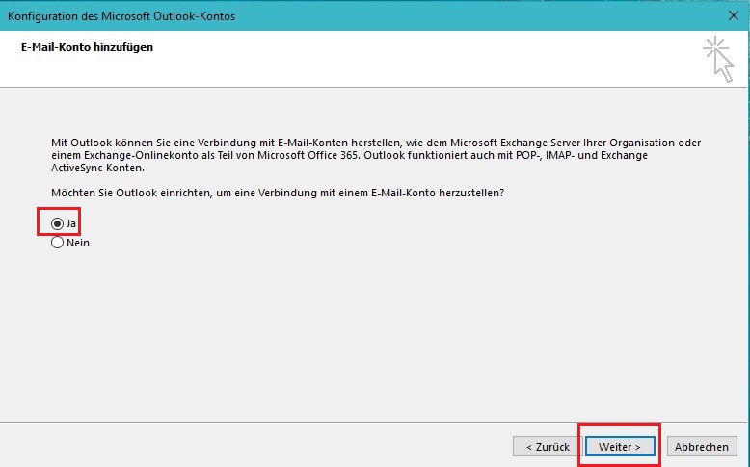Screen dimensions: 750x467
Task: Click the "Nein" label text
Action: click(78, 243)
